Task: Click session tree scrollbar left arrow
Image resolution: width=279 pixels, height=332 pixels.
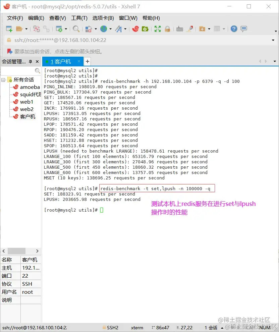Action: [x=4, y=251]
